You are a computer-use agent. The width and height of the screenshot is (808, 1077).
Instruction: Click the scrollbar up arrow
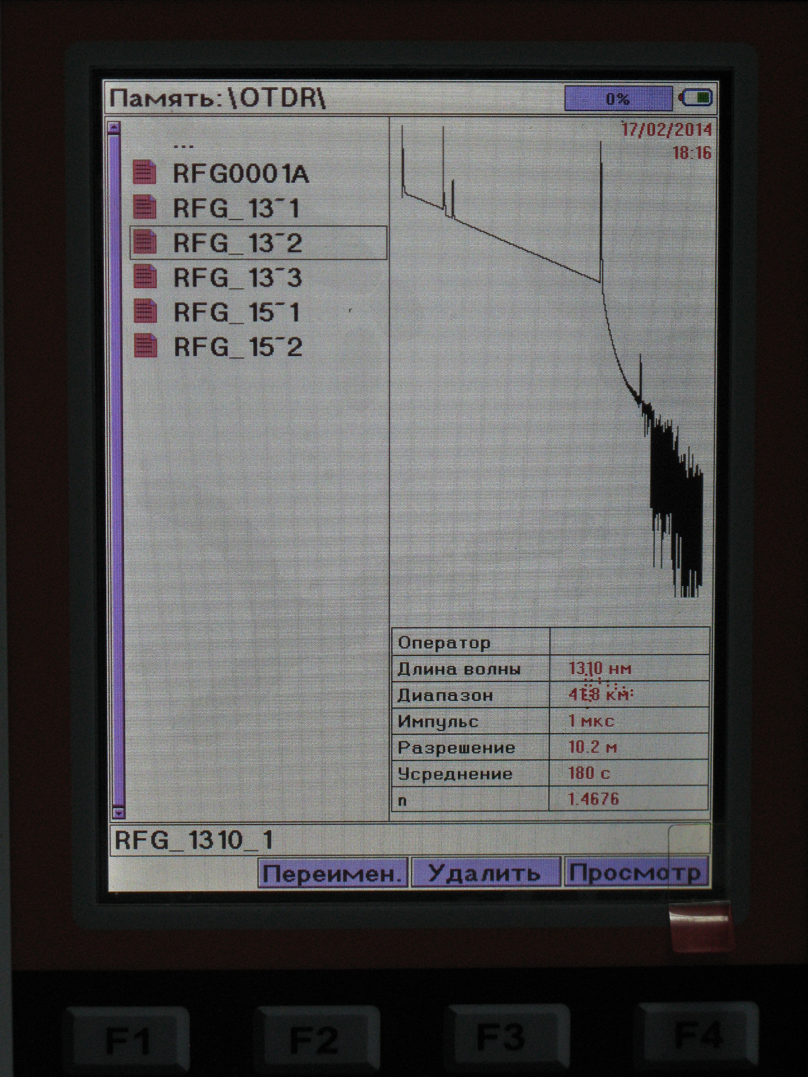[x=114, y=127]
